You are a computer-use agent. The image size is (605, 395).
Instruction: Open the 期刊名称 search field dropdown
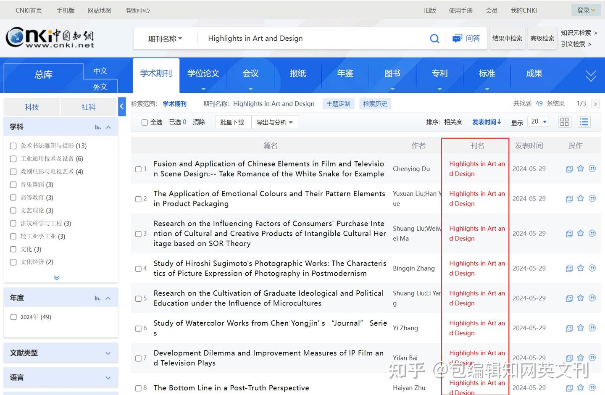165,39
